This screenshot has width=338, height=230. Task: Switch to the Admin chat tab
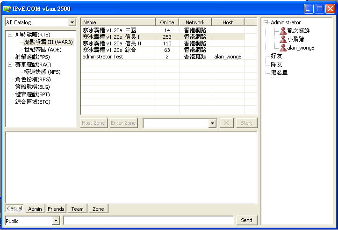tap(35, 209)
